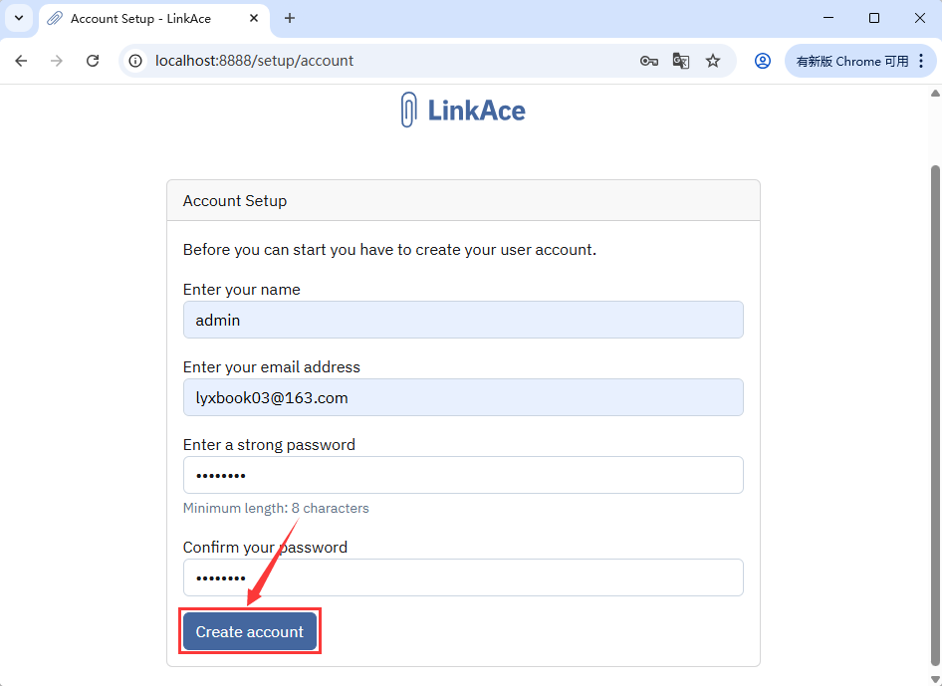
Task: Focus the name field containing admin
Action: [463, 320]
